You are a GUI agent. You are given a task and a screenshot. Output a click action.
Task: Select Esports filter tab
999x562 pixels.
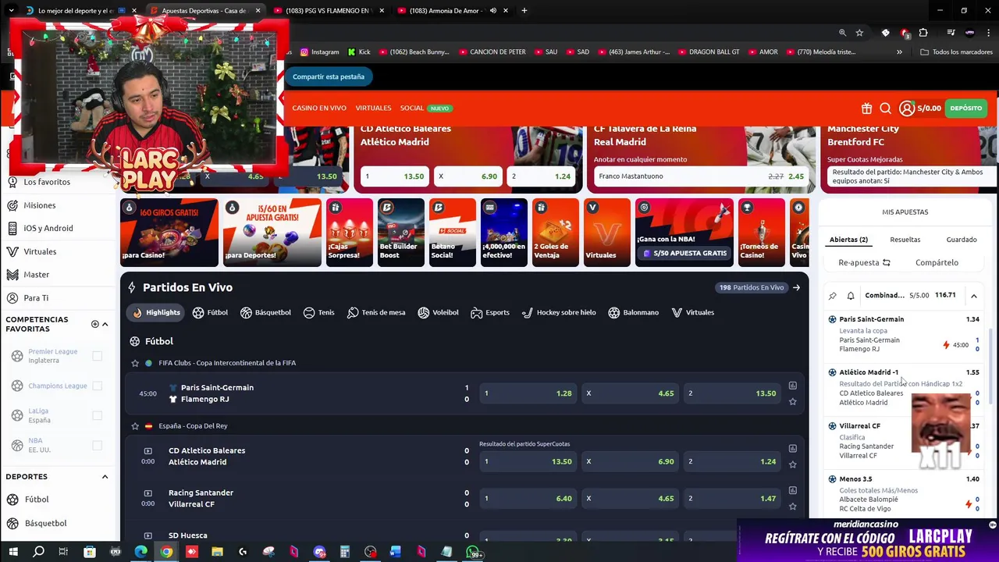(489, 312)
